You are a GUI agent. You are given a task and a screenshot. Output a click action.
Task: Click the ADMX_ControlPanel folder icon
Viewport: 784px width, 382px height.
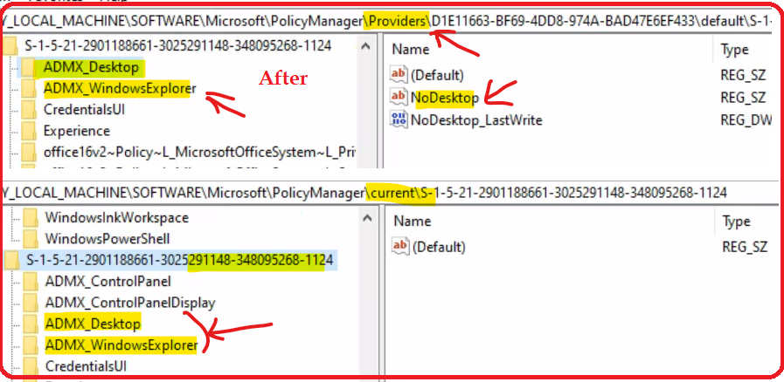click(31, 281)
